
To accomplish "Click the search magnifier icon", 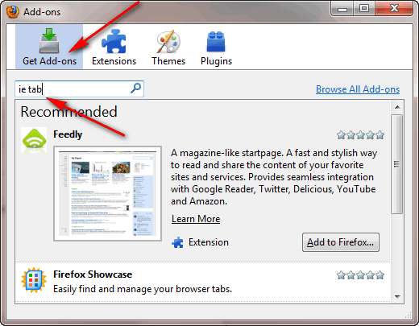I will (136, 88).
